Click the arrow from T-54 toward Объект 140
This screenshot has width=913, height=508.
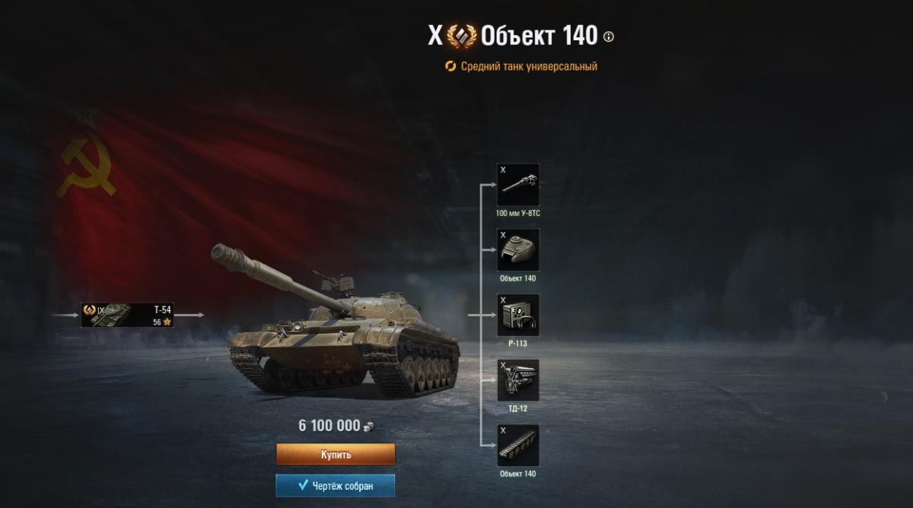click(190, 314)
